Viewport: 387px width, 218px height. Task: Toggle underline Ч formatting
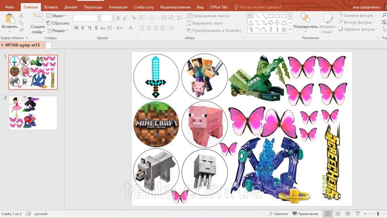click(89, 28)
